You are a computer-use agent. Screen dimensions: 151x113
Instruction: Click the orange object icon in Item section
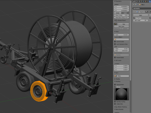[115, 76]
